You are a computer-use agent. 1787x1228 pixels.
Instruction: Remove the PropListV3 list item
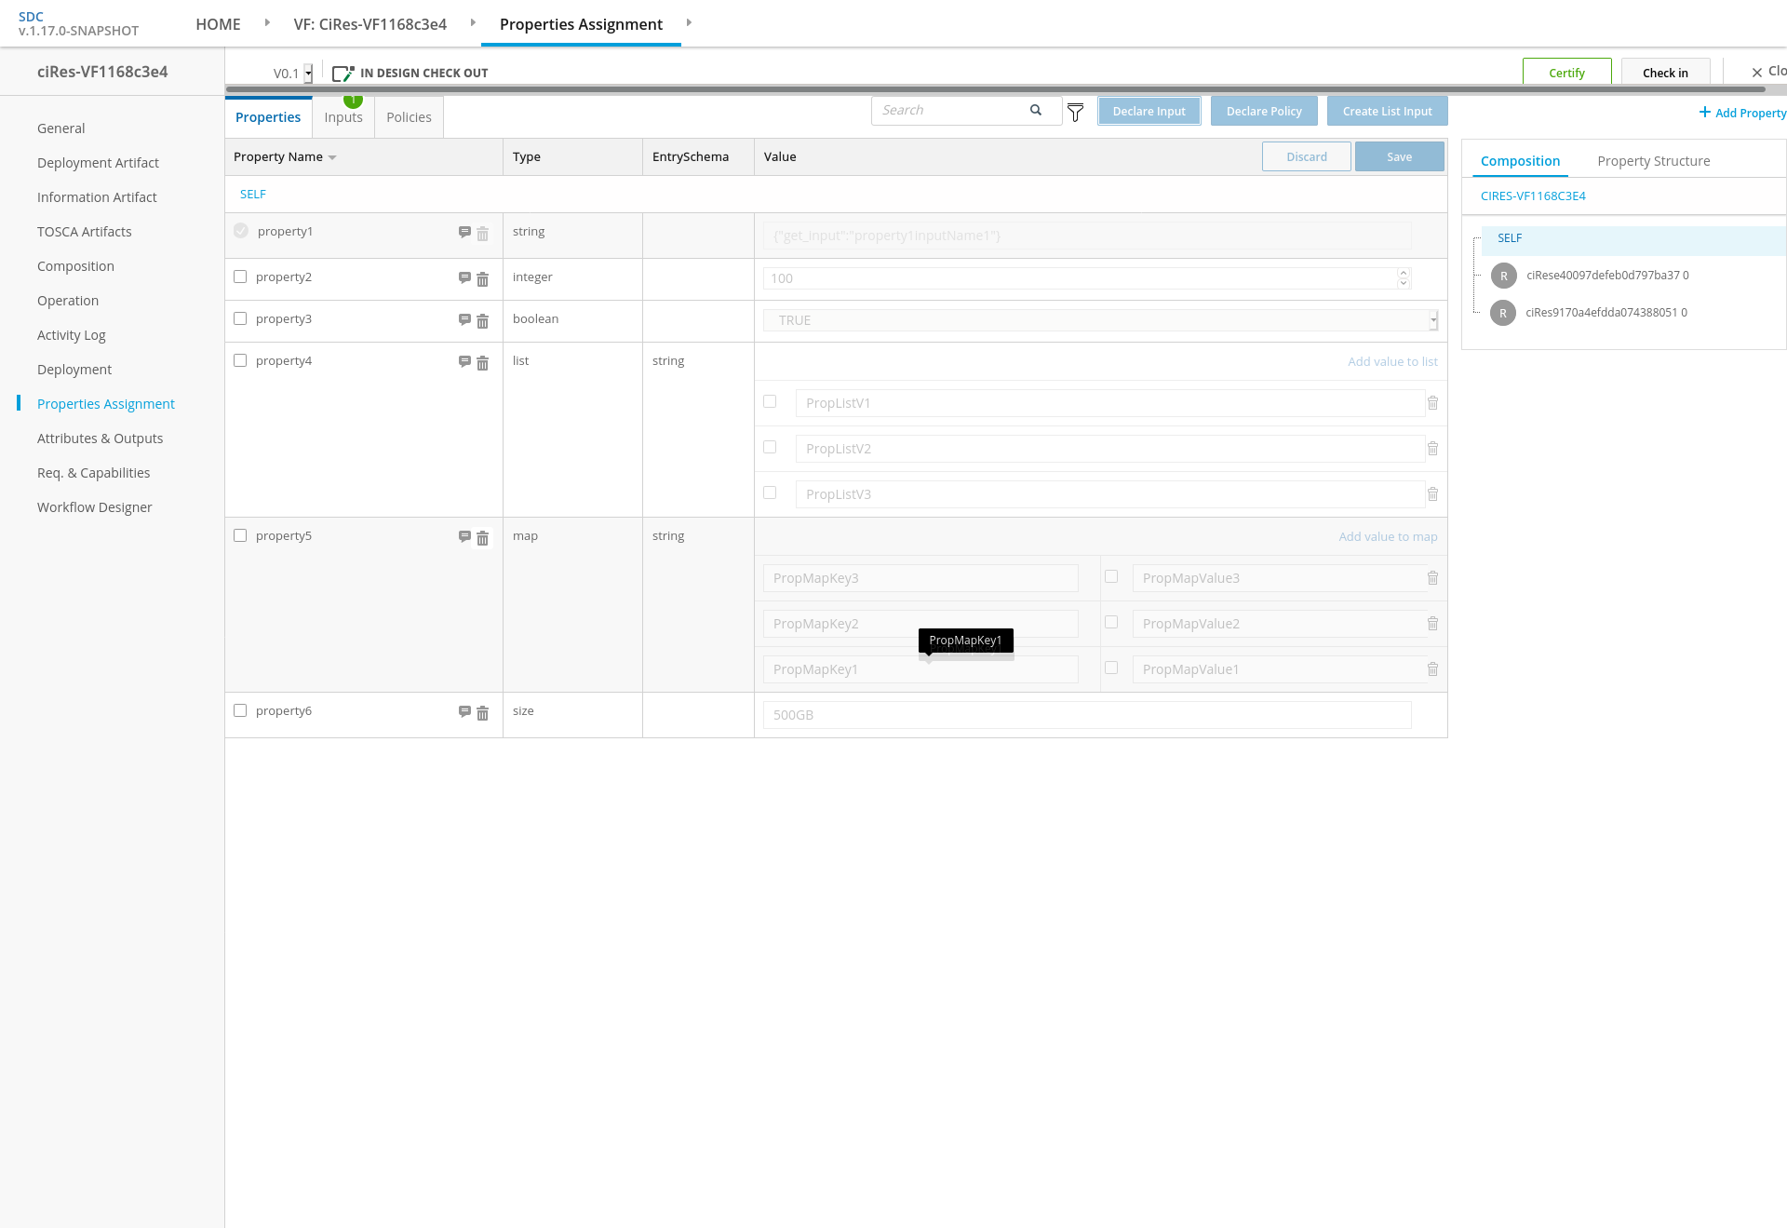click(1432, 494)
